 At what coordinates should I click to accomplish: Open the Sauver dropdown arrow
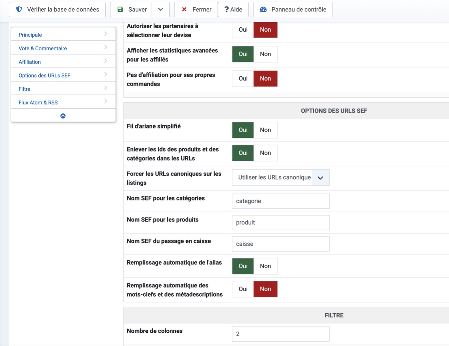[x=161, y=9]
